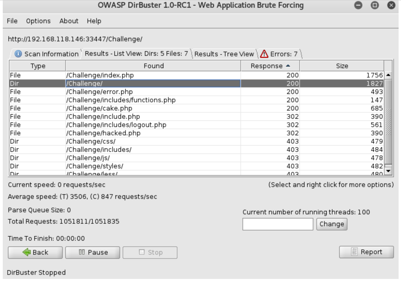Click the Response column sort arrow
The height and width of the screenshot is (281, 401).
pos(288,66)
